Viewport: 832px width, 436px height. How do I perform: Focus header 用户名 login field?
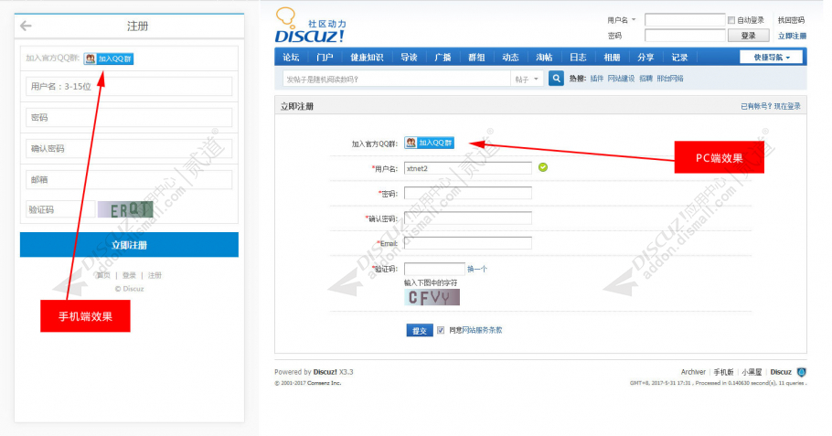[685, 20]
